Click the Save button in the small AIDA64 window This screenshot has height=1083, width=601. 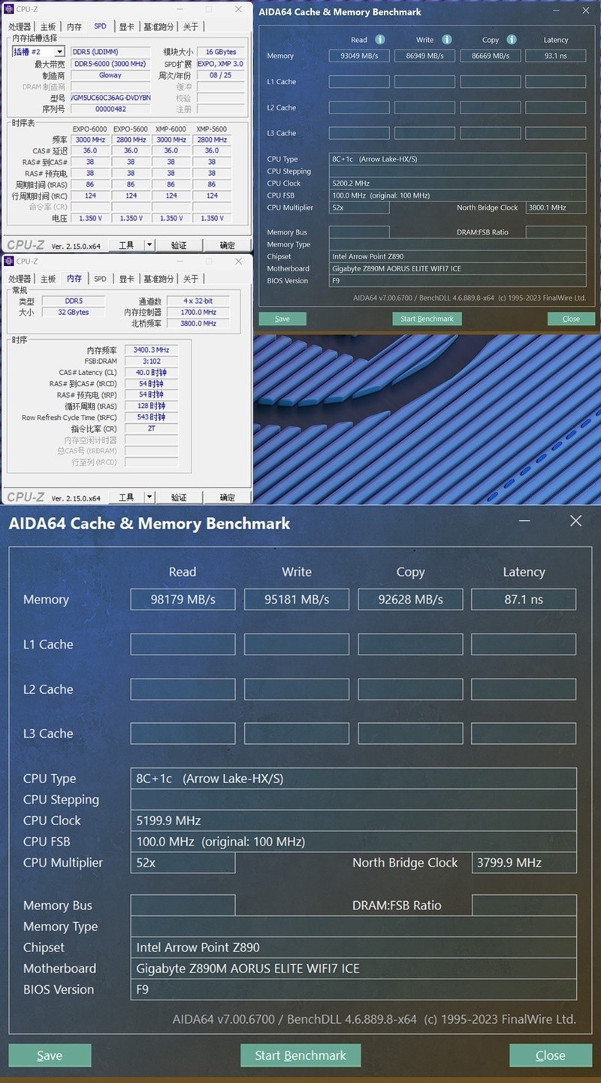pos(282,319)
